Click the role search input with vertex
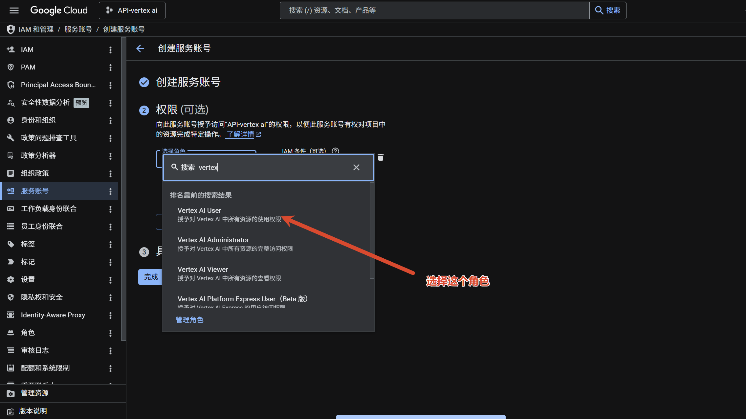 pos(268,168)
